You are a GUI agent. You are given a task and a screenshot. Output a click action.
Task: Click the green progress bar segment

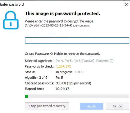pos(26,96)
